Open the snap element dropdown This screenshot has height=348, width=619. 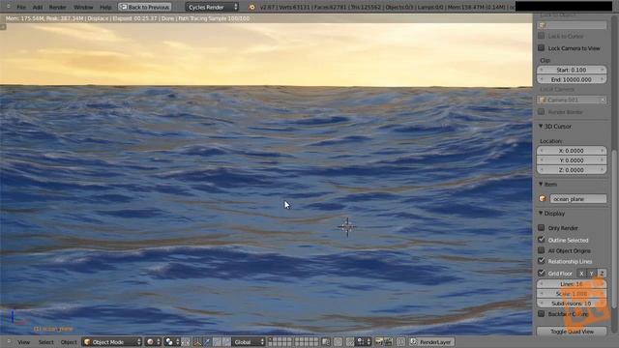click(x=364, y=342)
